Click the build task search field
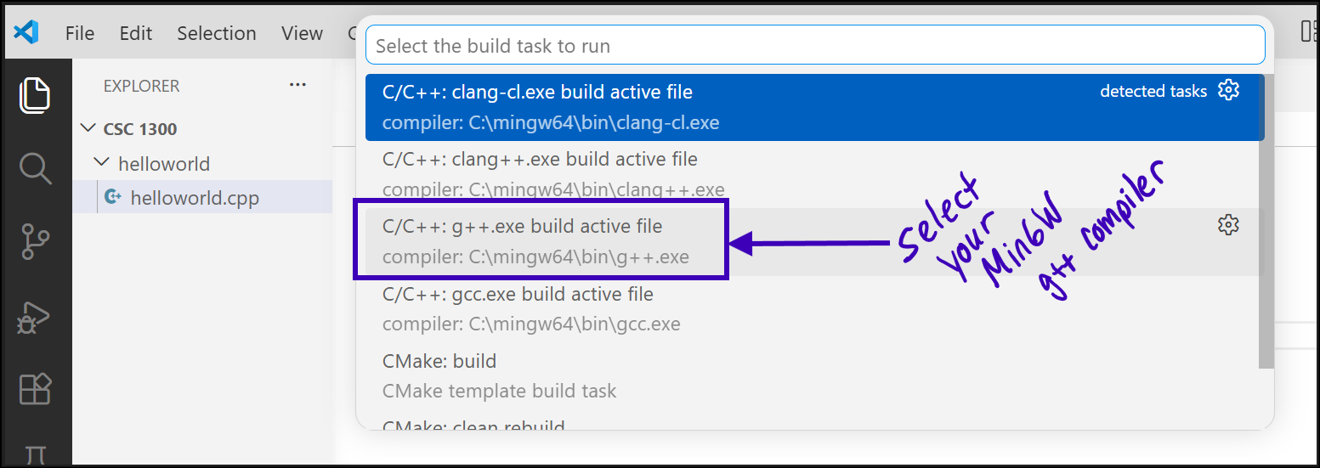Screen dimensions: 1320x468 pos(814,46)
